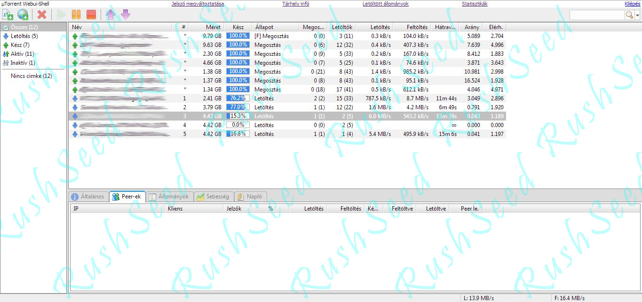Move torrent up the queue with the up arrow
The width and height of the screenshot is (642, 302).
(111, 15)
